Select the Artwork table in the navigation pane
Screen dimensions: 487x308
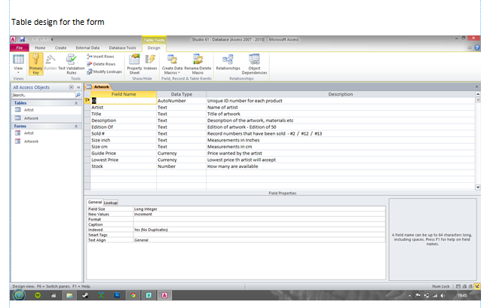tap(31, 118)
